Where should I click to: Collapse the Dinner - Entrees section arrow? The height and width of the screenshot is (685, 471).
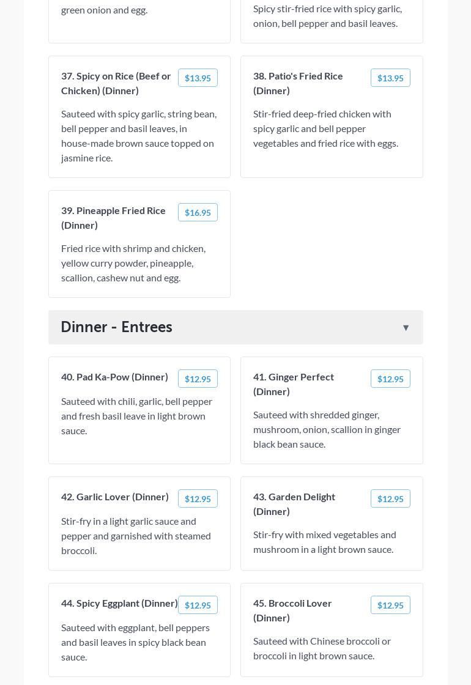pos(406,328)
